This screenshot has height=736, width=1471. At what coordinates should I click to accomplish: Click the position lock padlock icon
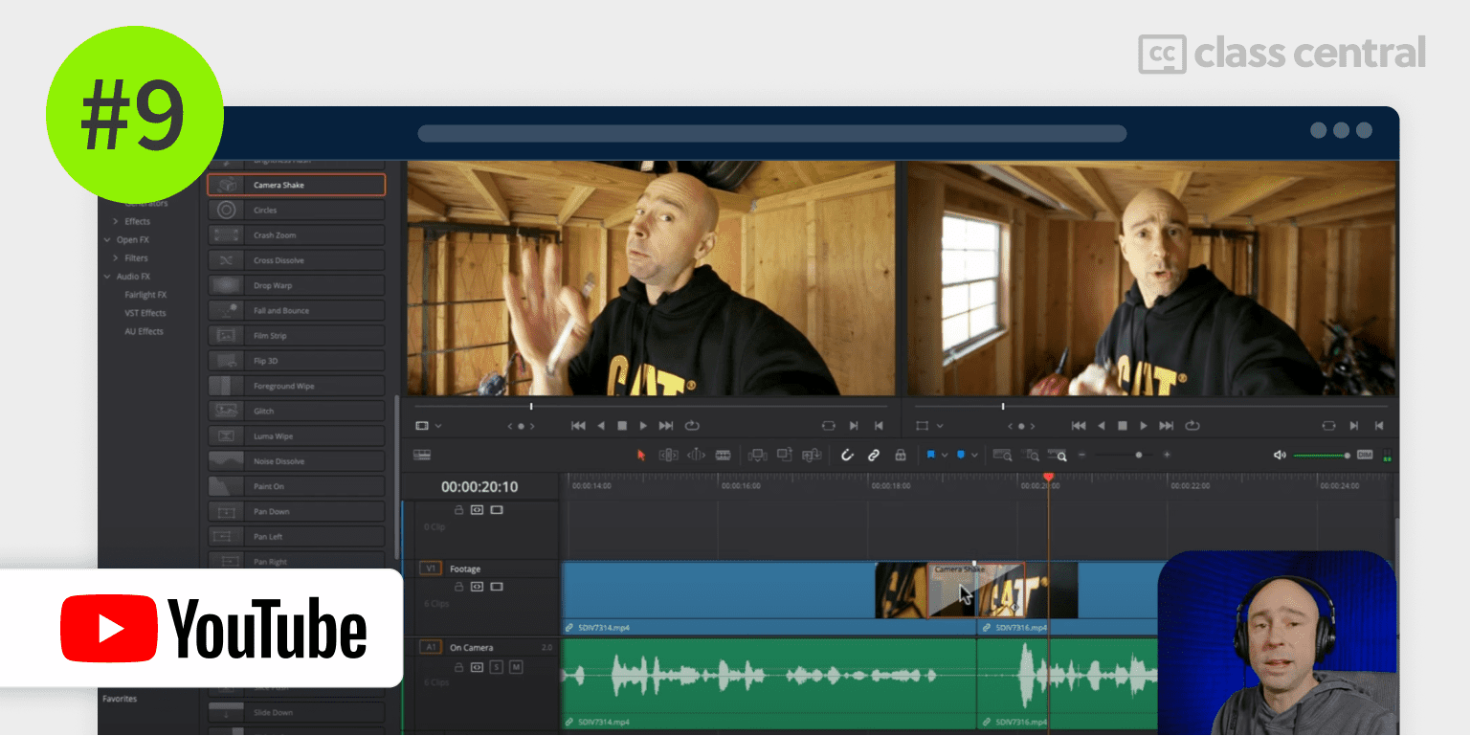[901, 456]
